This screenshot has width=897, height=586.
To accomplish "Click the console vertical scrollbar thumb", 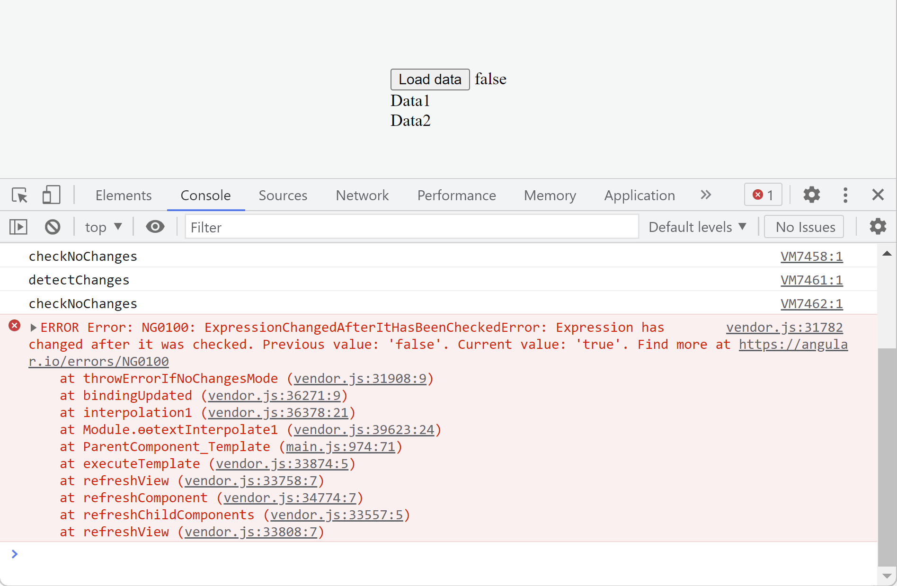I will click(887, 457).
